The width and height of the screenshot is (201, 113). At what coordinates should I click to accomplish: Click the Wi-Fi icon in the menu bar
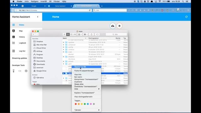[x=160, y=1]
